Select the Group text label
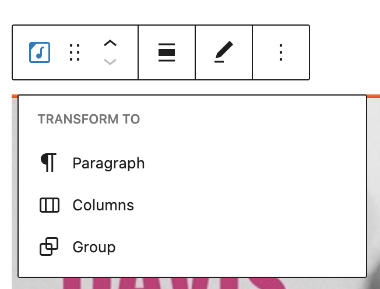This screenshot has height=289, width=380. click(x=94, y=247)
